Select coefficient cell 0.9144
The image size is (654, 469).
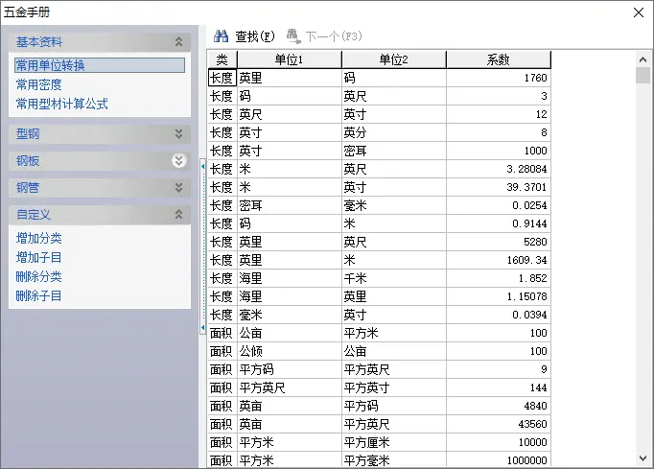[x=499, y=223]
